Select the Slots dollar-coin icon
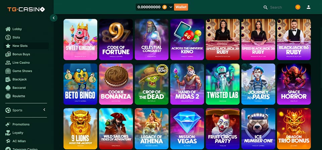This screenshot has width=322, height=150. point(8,37)
